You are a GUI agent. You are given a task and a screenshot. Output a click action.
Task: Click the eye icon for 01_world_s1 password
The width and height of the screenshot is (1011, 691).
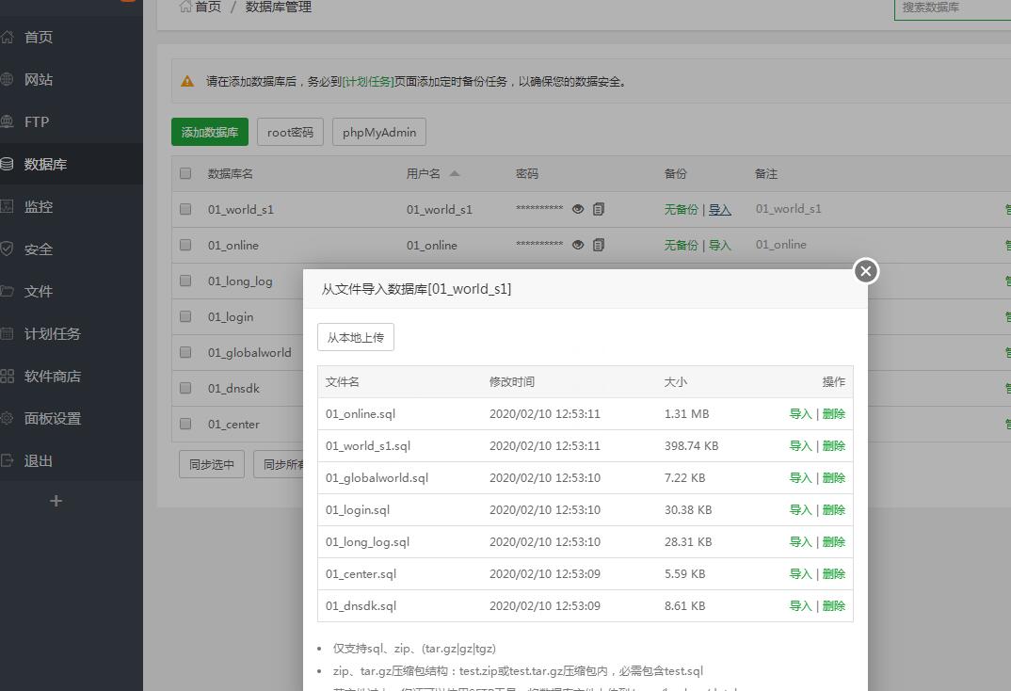578,209
